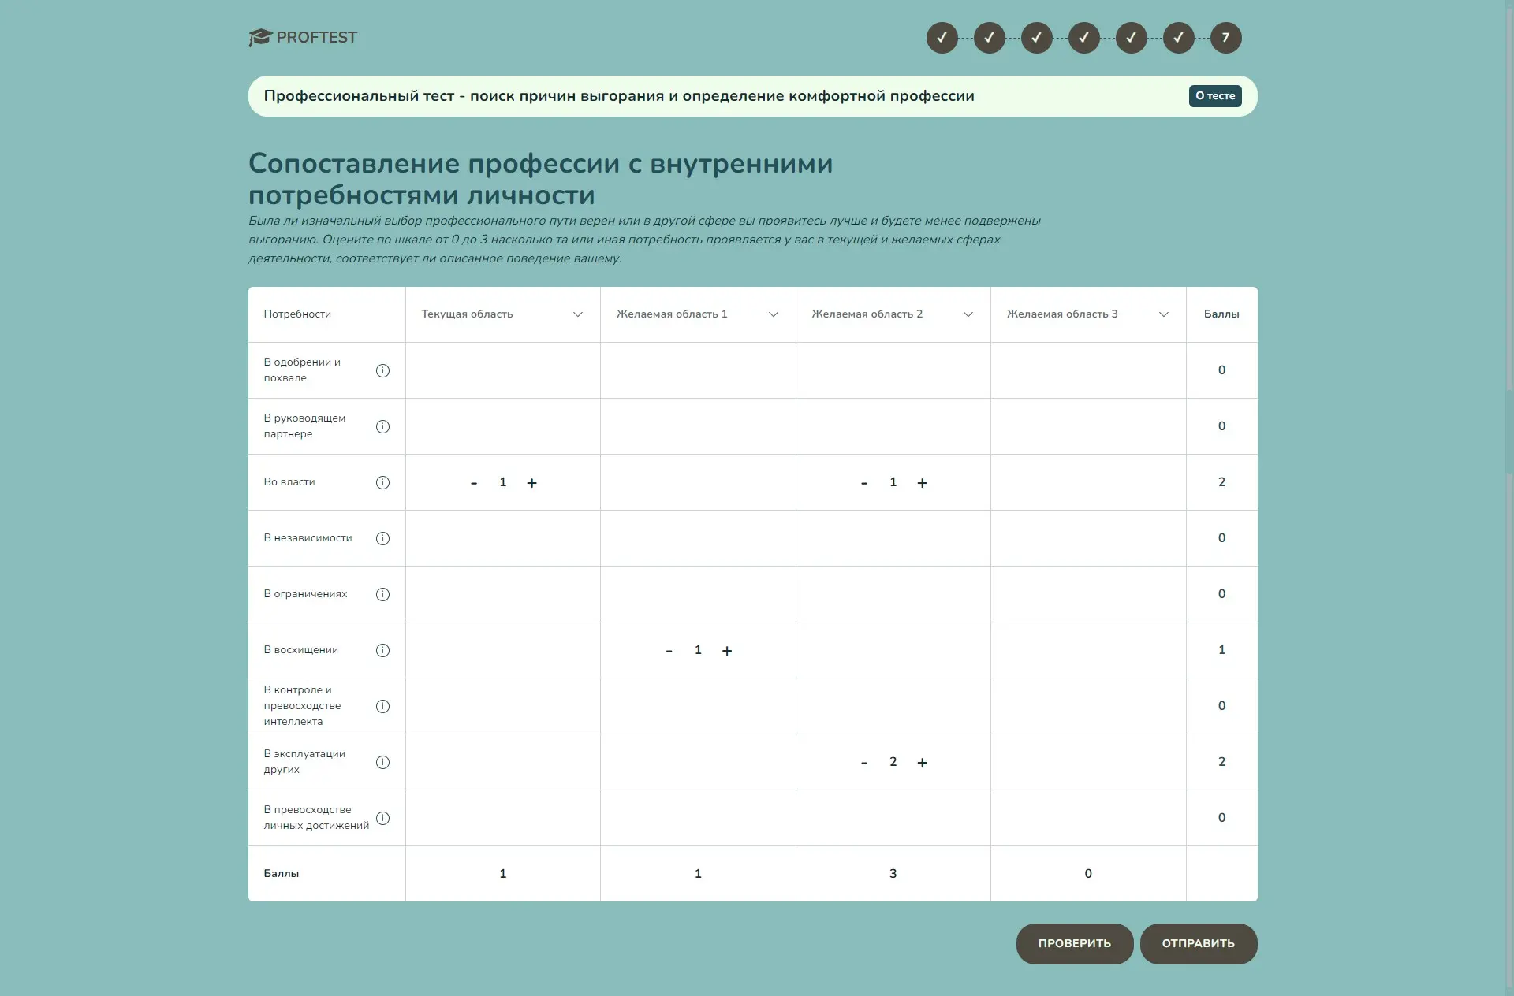Open the 'О тесте' info button
This screenshot has height=996, width=1514.
(x=1214, y=96)
